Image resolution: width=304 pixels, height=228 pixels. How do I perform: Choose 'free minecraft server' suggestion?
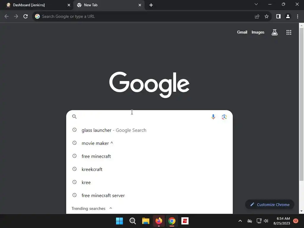pyautogui.click(x=149, y=195)
